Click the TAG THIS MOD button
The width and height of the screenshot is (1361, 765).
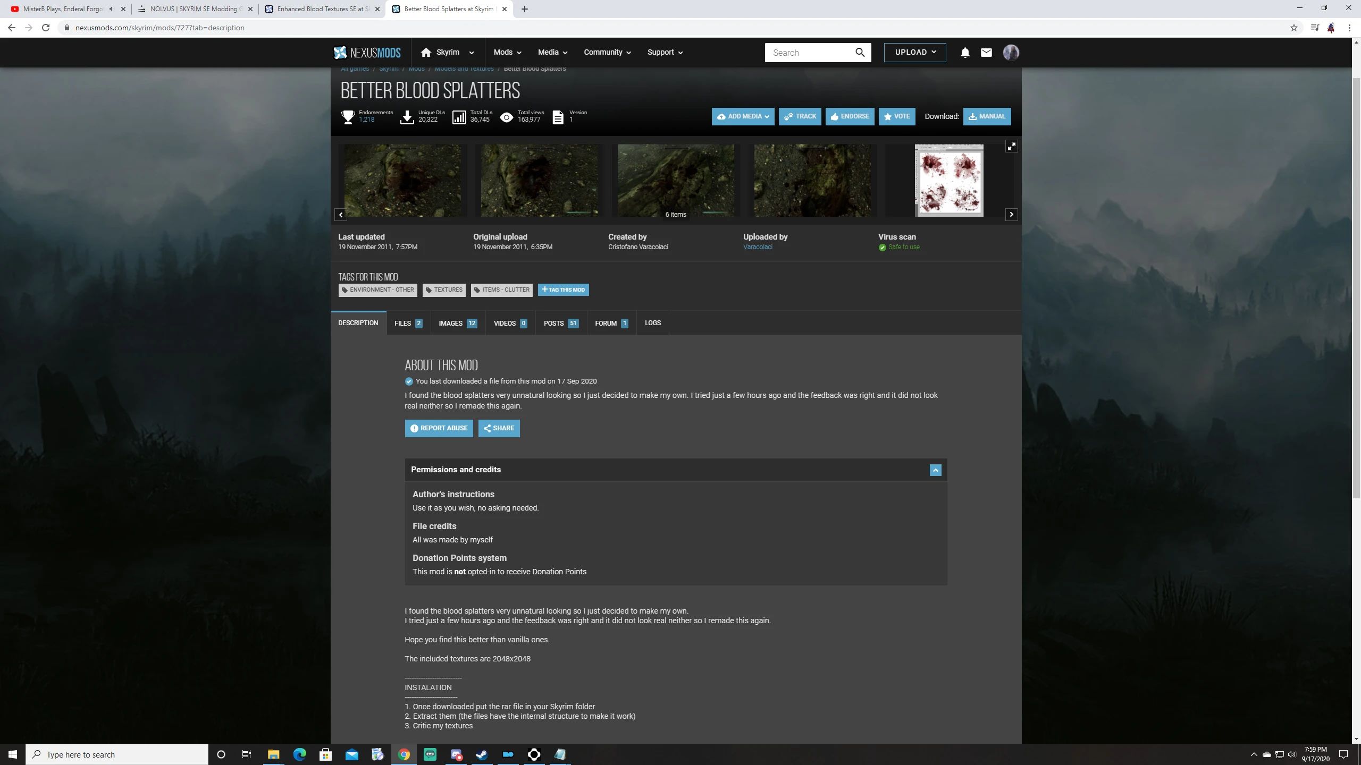pos(563,290)
